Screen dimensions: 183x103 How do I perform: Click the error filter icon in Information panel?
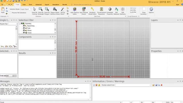(96, 85)
